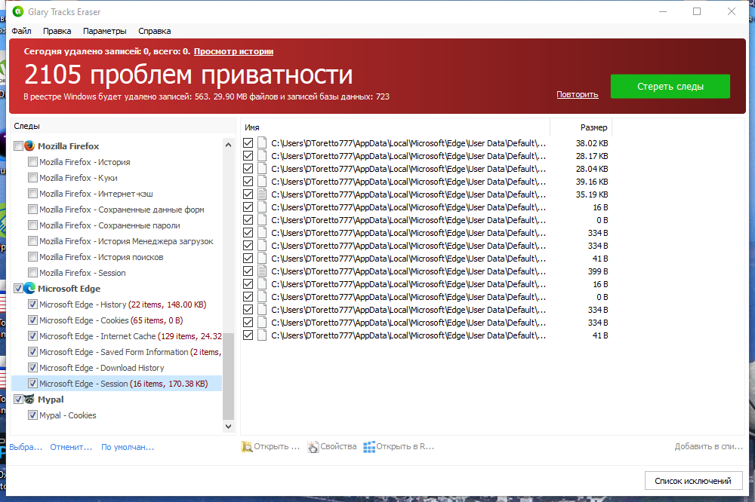Click file icon of the 38.02 KB row
The height and width of the screenshot is (502, 755).
262,142
